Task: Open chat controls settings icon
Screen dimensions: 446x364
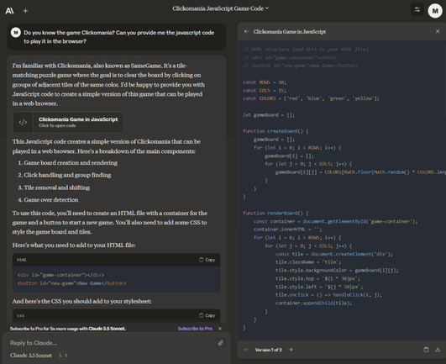Action: 417,10
